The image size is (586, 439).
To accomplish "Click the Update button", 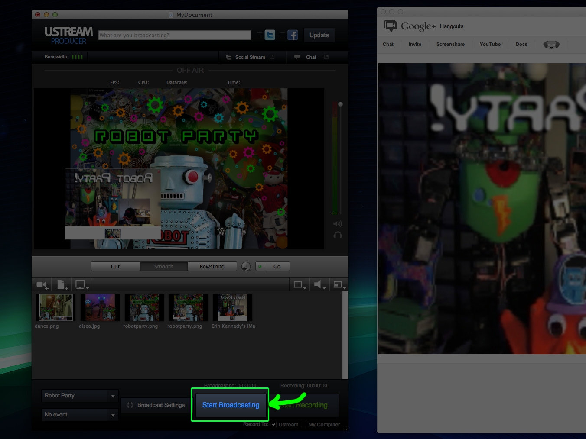I will click(319, 35).
